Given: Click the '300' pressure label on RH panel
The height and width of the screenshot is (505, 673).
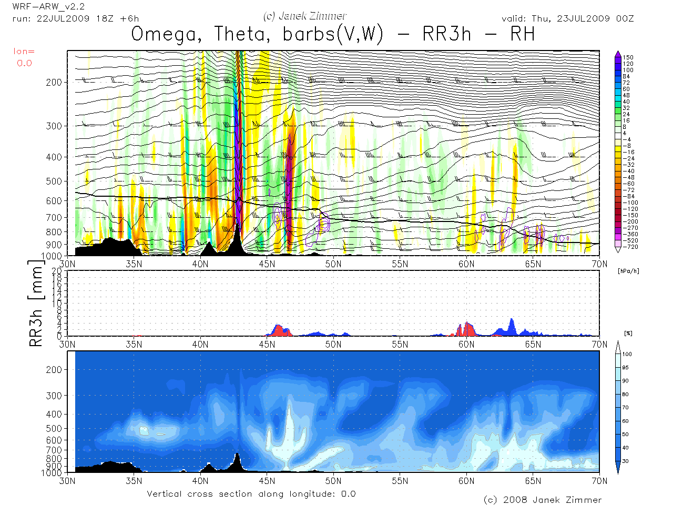Looking at the screenshot, I should 54,396.
